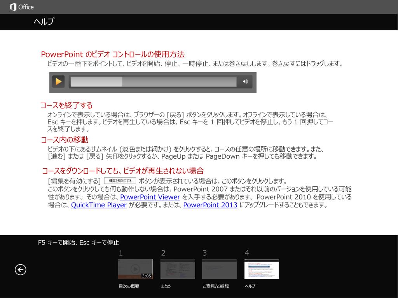Click the play button on the video control

tap(58, 81)
